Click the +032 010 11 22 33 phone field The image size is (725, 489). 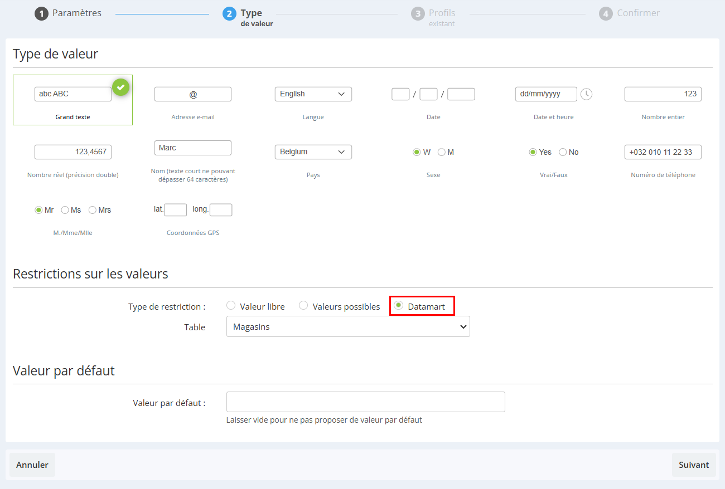tap(663, 152)
